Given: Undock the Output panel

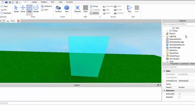Looking at the screenshot, I should pos(158,85).
